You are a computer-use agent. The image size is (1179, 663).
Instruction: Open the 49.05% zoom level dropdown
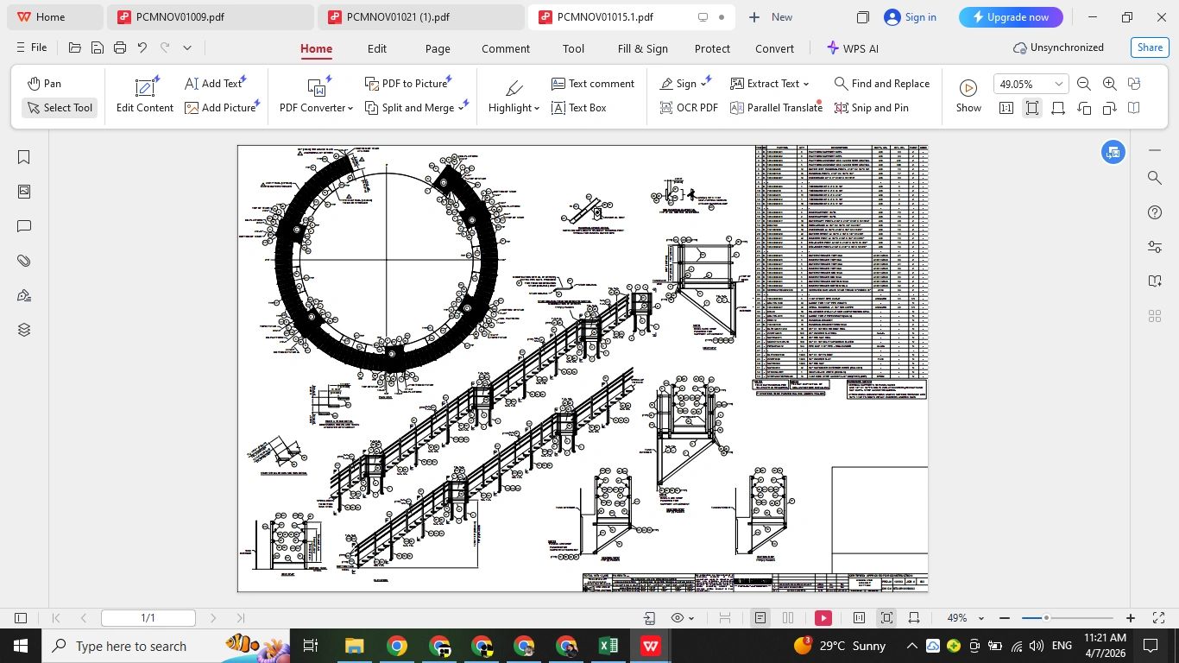[x=1058, y=84]
